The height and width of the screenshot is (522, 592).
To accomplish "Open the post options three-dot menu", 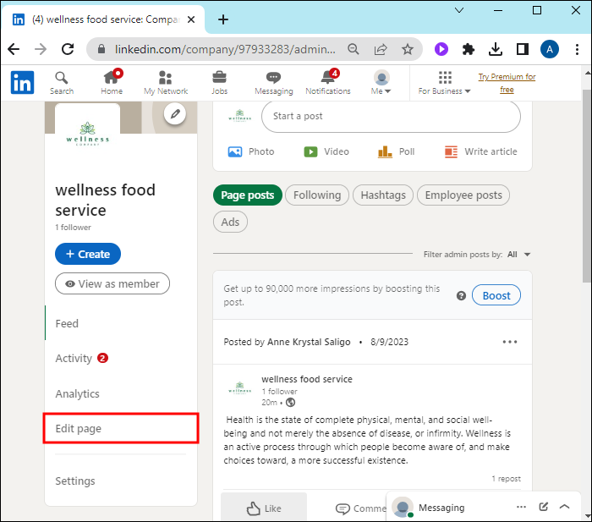I will pos(510,342).
